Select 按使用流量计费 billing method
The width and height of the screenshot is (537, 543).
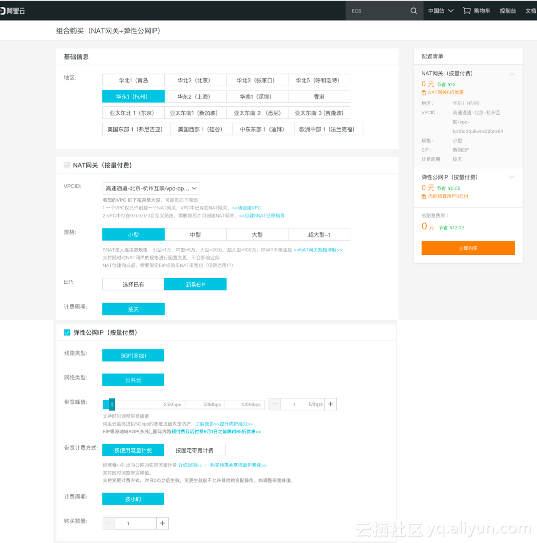pyautogui.click(x=133, y=450)
